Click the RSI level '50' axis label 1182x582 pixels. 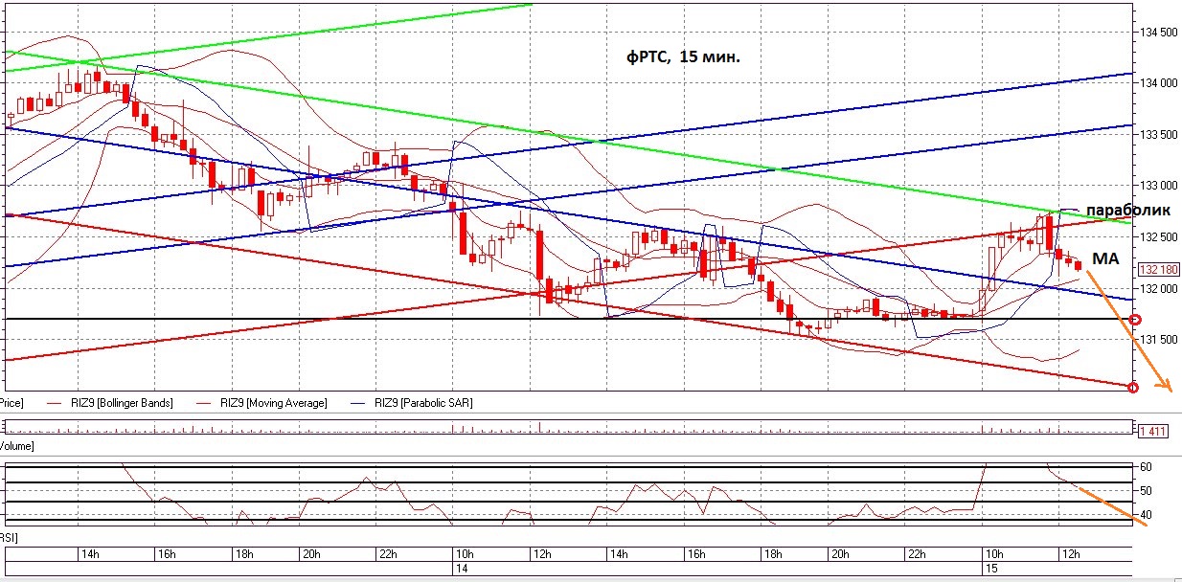pyautogui.click(x=1145, y=491)
